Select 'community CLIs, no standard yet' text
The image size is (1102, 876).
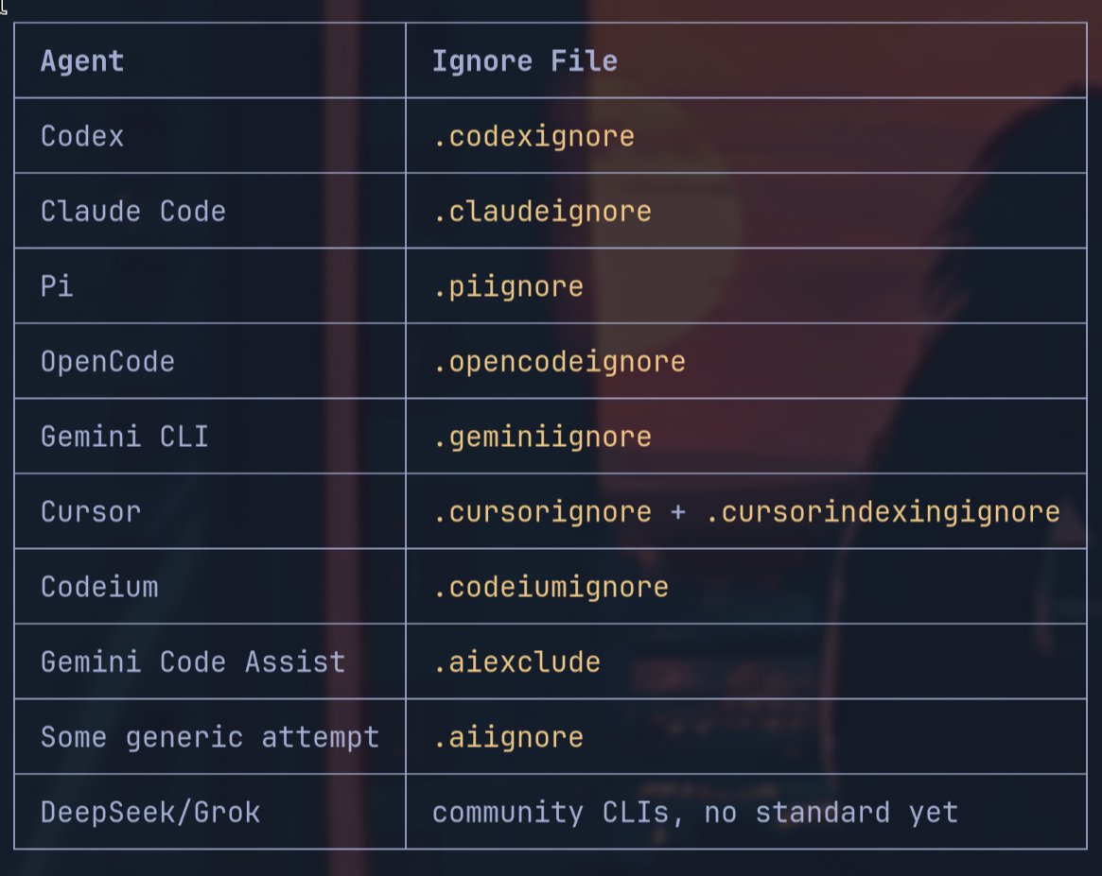(695, 813)
